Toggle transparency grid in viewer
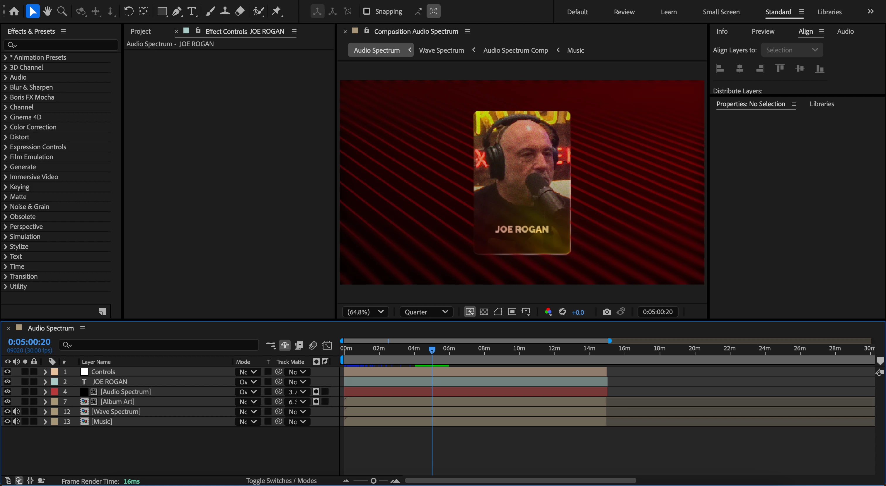This screenshot has height=486, width=886. [484, 312]
